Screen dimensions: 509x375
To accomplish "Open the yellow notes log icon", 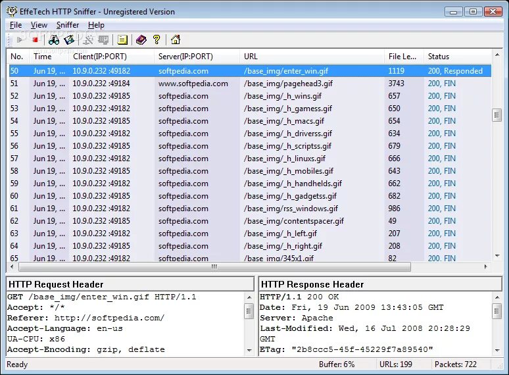I will coord(122,40).
